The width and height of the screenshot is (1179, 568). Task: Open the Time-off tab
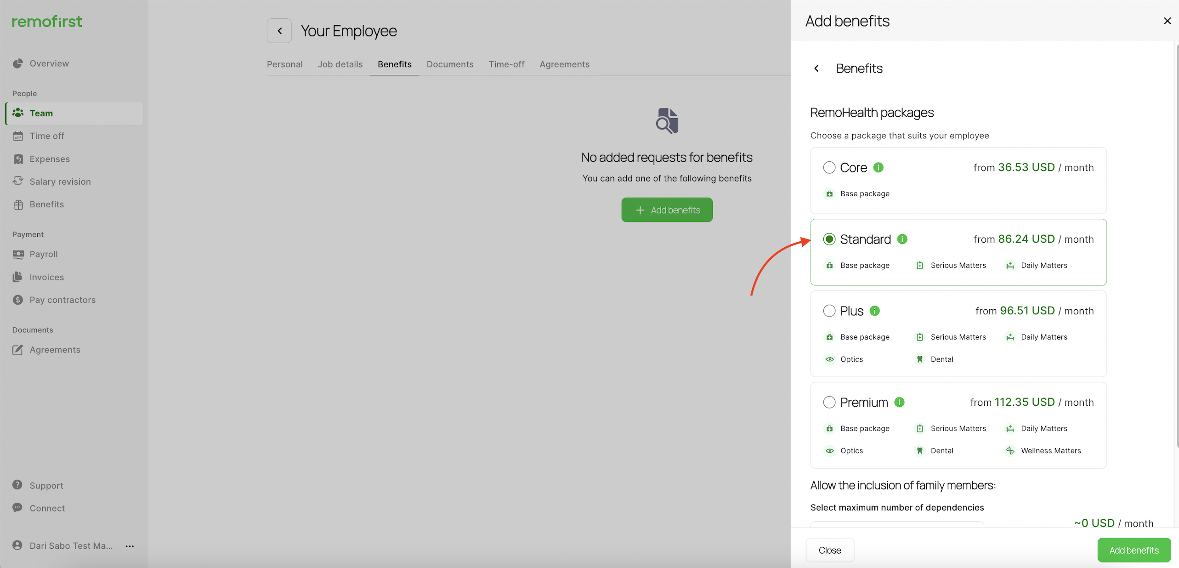pos(506,64)
